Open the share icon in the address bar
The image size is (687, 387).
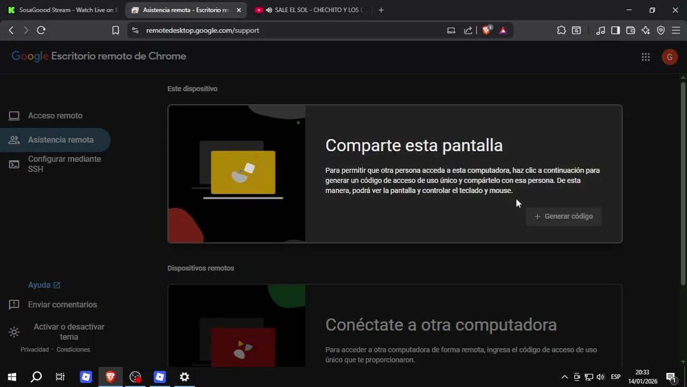pos(468,31)
